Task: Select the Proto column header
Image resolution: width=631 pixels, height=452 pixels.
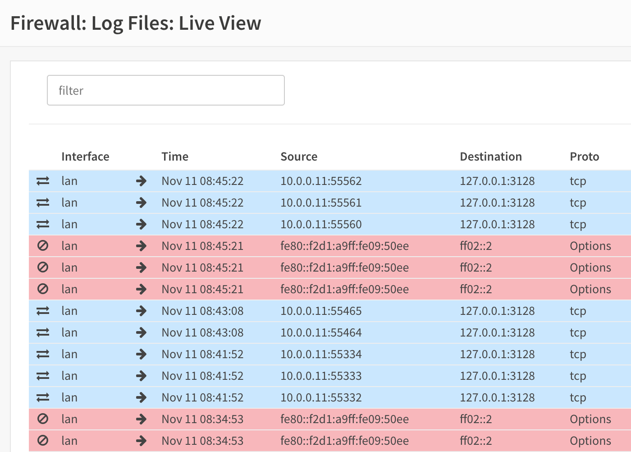Action: tap(584, 157)
